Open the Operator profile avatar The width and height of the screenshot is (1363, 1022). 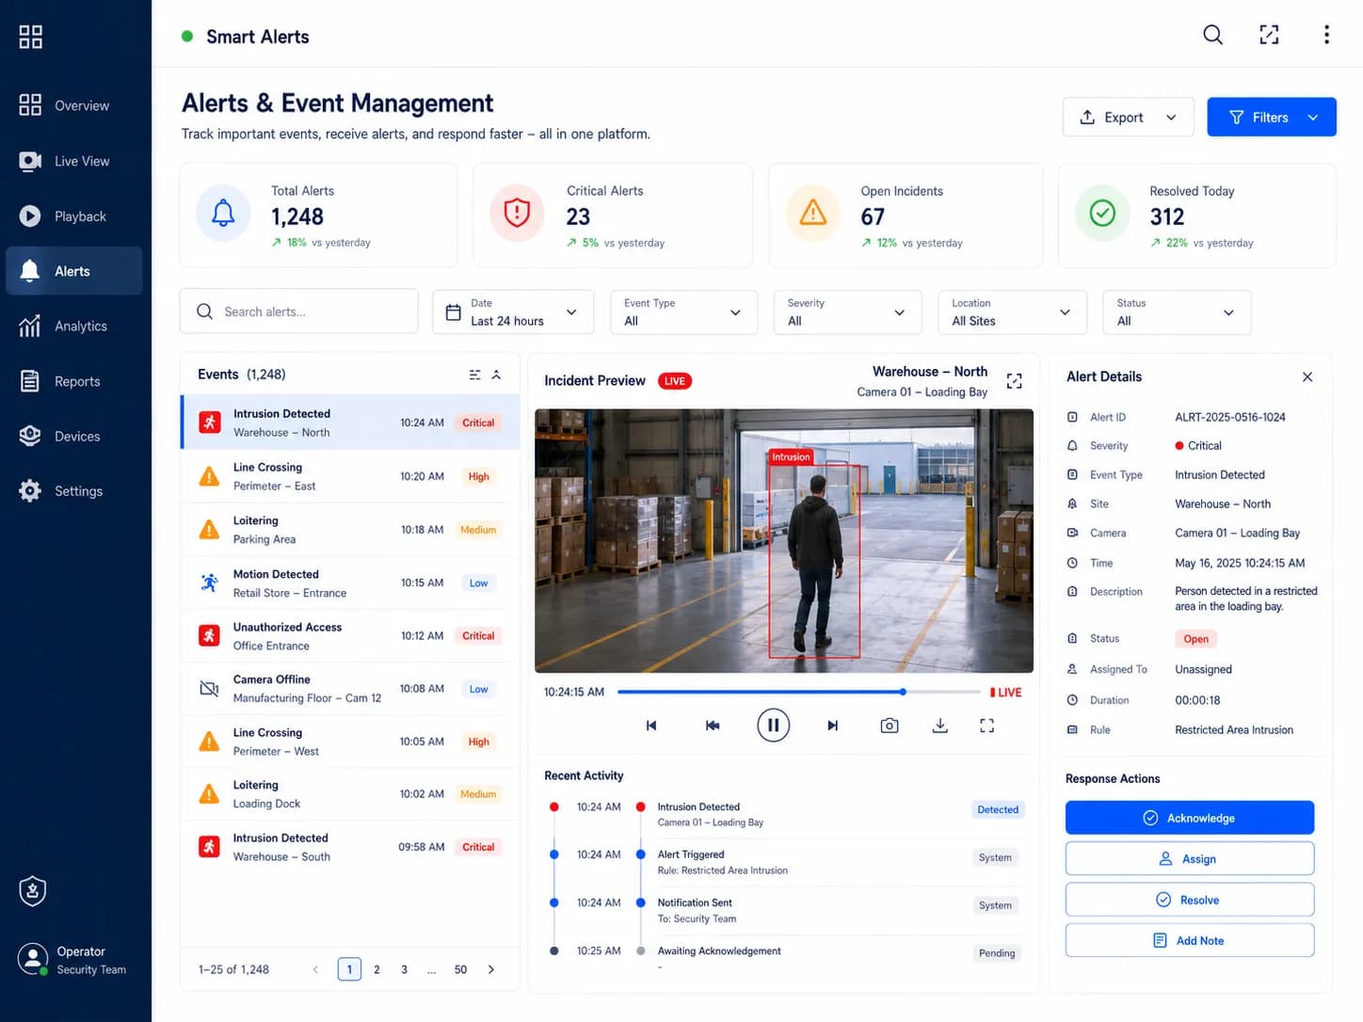(33, 959)
